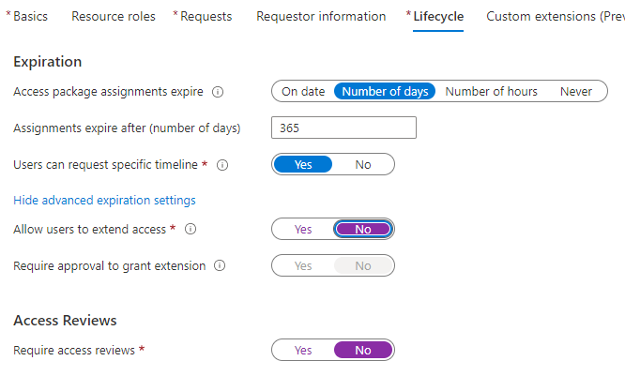Set Require access reviews to Yes
The width and height of the screenshot is (625, 376).
303,350
